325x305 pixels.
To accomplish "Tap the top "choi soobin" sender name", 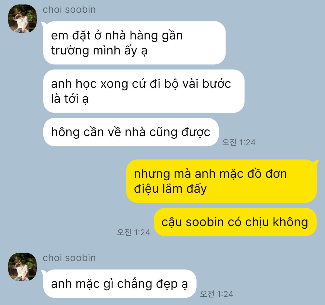I will coord(69,10).
